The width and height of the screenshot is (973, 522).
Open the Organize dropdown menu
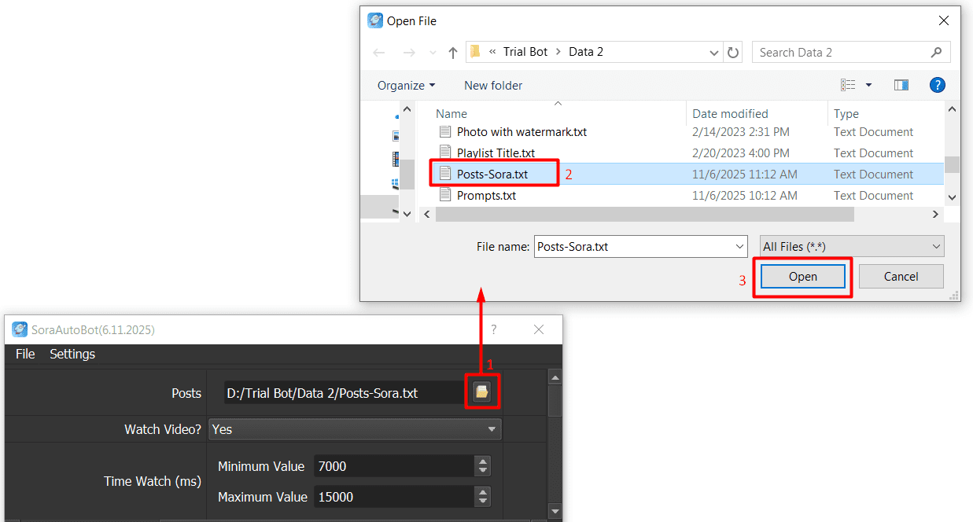click(x=406, y=85)
